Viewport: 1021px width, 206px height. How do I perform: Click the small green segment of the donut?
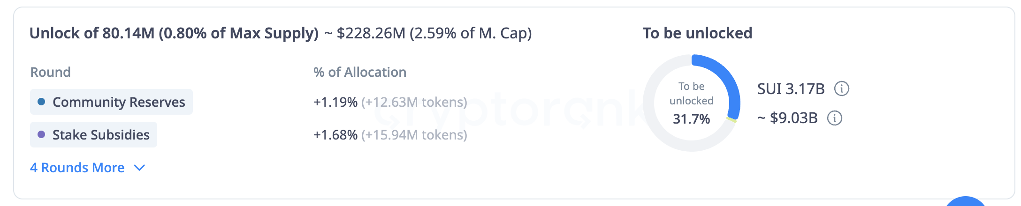731,120
